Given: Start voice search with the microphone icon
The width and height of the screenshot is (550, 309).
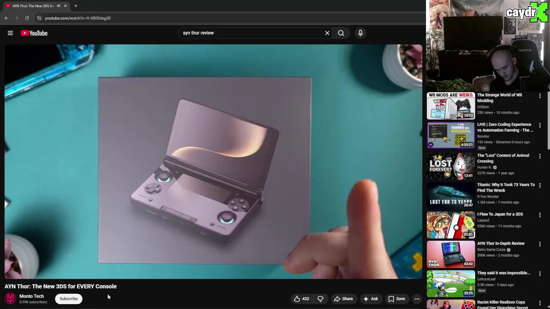Looking at the screenshot, I should [x=361, y=33].
